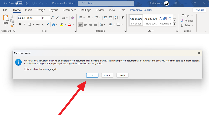Center align the text

coord(85,24)
